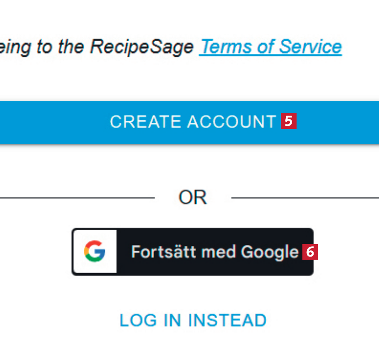
Task: Select LOG IN INSTEAD link
Action: click(x=193, y=320)
